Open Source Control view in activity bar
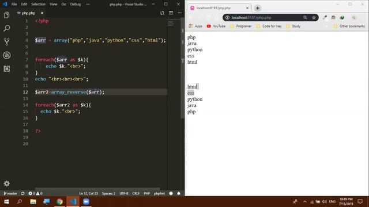Screen dimensions: 369x207 [6, 42]
